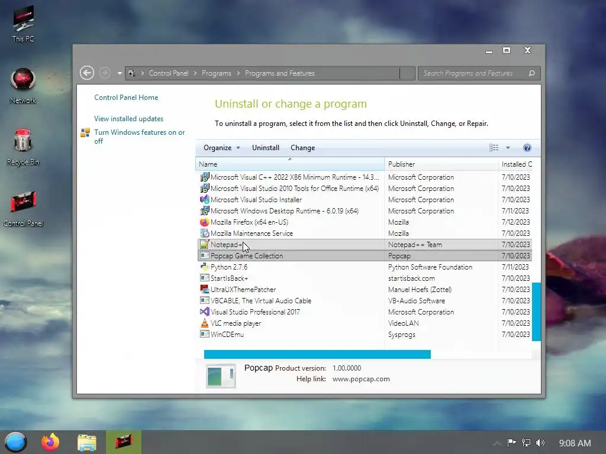Click the address bar root icon
Image resolution: width=606 pixels, height=454 pixels.
pos(132,73)
